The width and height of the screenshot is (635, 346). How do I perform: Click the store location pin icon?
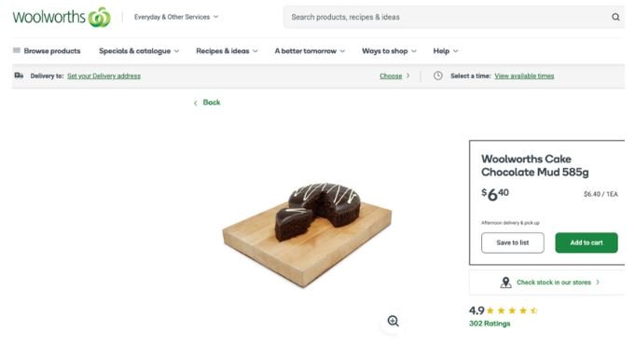[505, 283]
